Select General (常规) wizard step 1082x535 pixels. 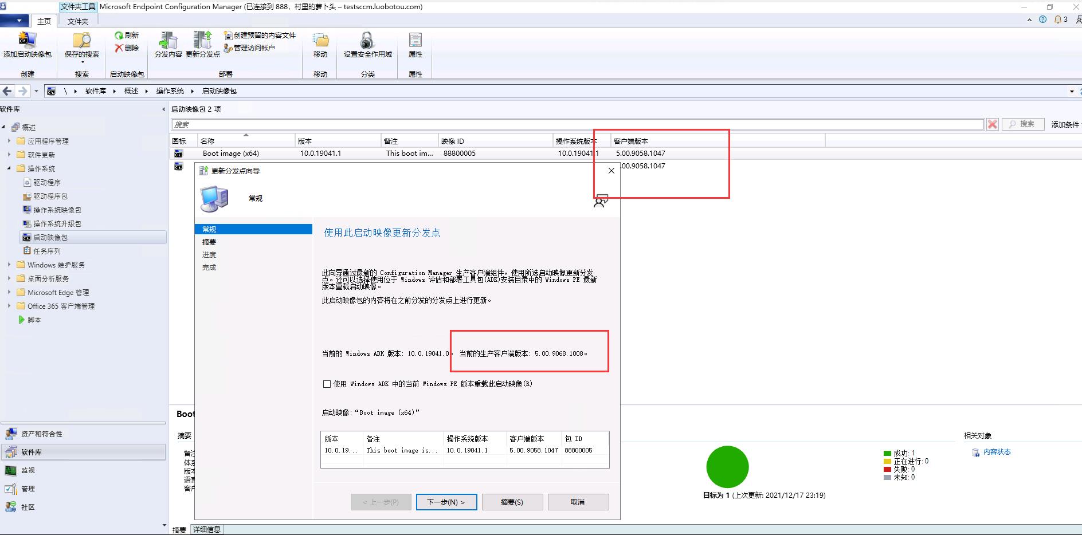253,229
